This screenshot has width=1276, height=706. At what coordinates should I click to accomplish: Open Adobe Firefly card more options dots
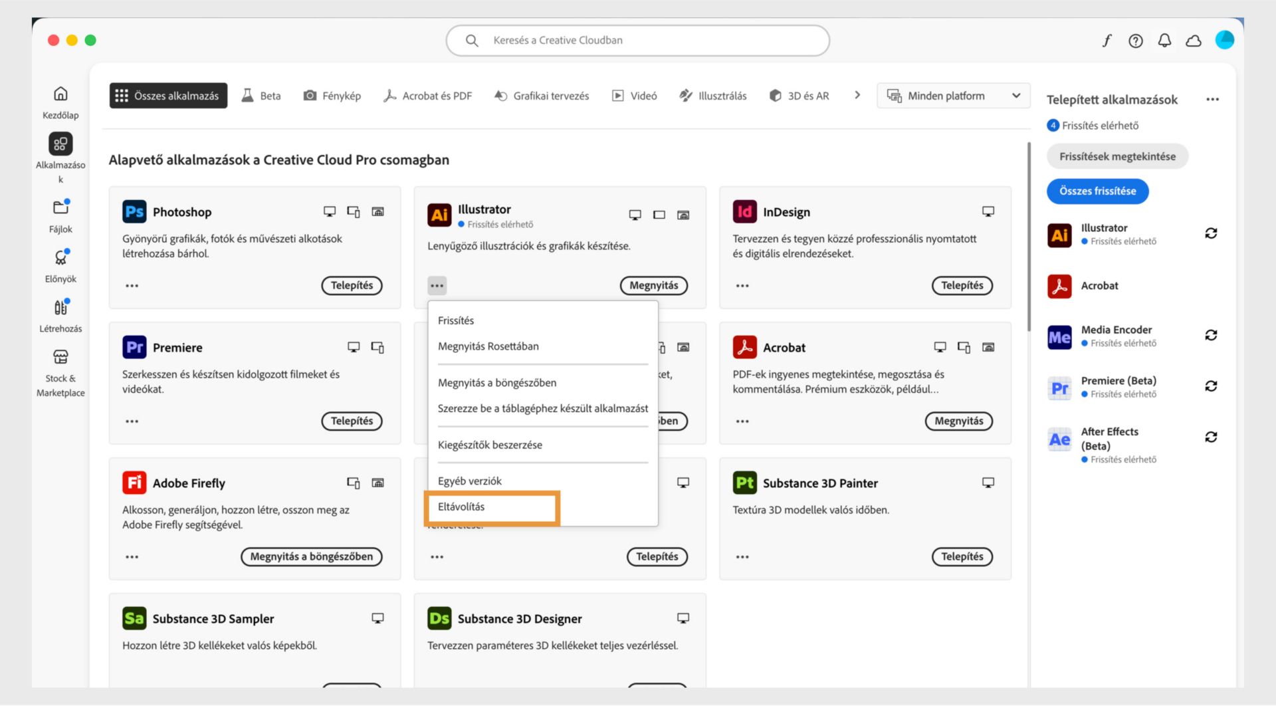click(x=132, y=557)
